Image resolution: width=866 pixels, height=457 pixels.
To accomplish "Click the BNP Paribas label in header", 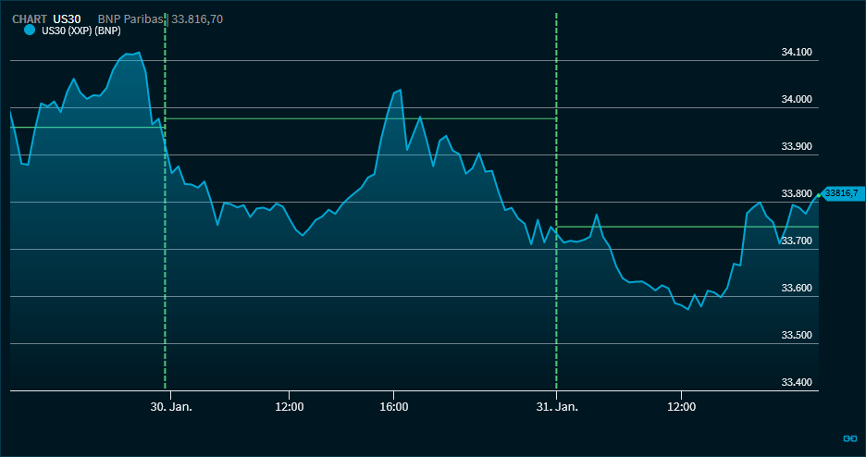I will [x=131, y=19].
